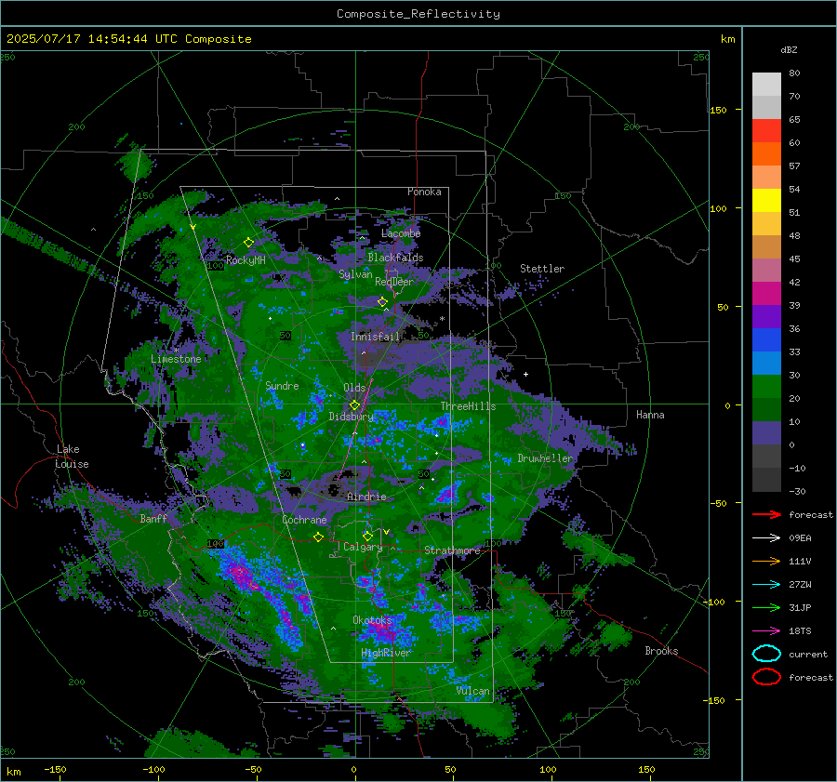
Task: Click the yellow 51 dBZ color swatch
Action: (766, 200)
